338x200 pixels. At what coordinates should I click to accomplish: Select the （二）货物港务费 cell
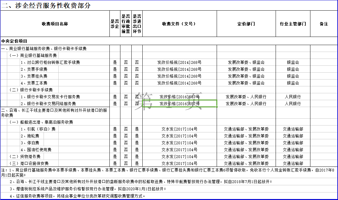click(25, 157)
